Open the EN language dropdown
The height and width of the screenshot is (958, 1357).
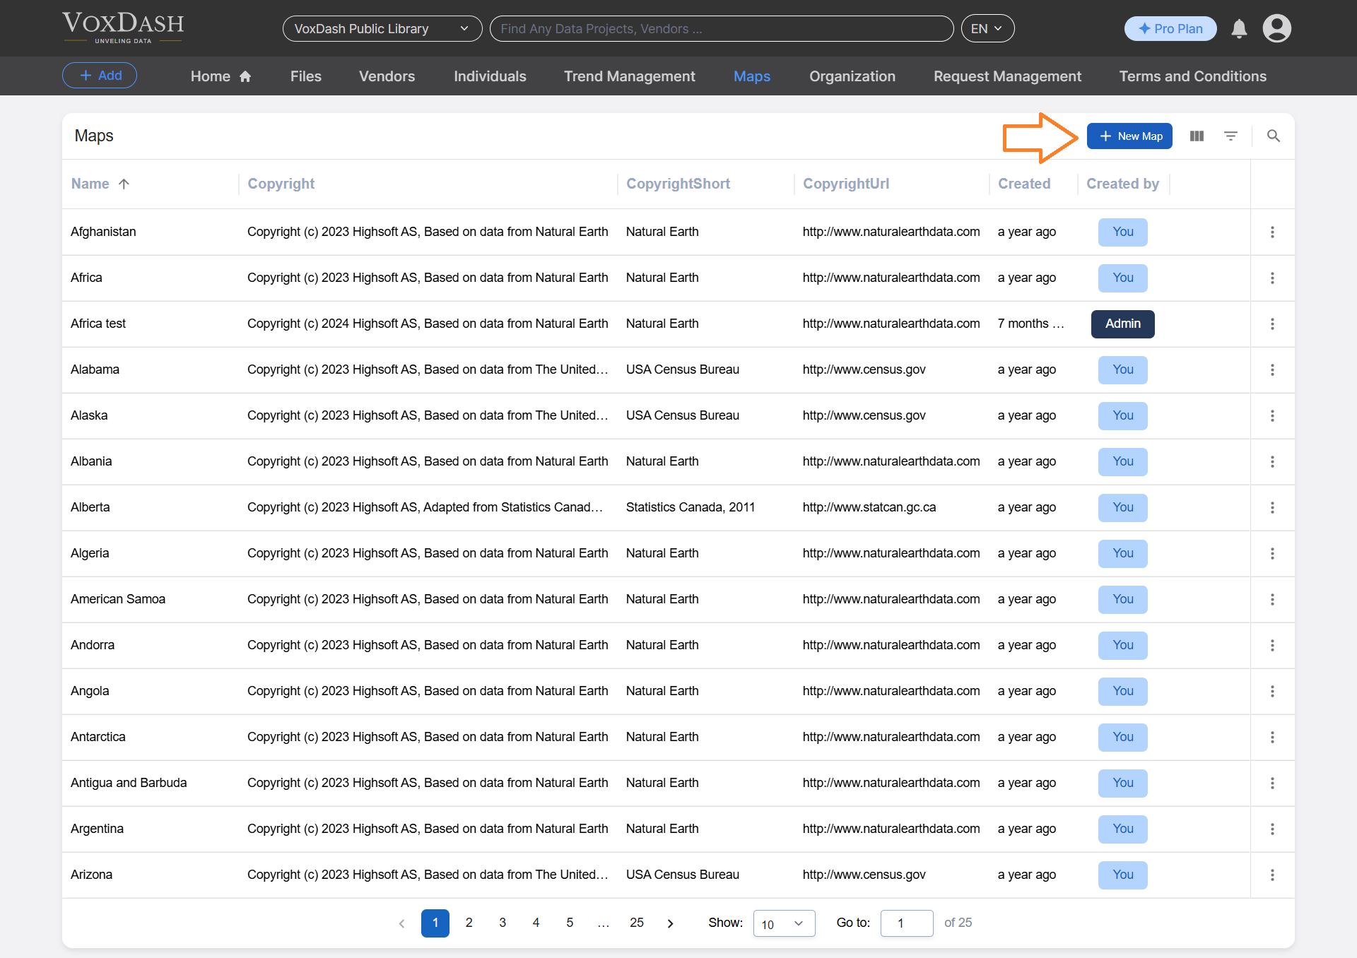click(987, 29)
